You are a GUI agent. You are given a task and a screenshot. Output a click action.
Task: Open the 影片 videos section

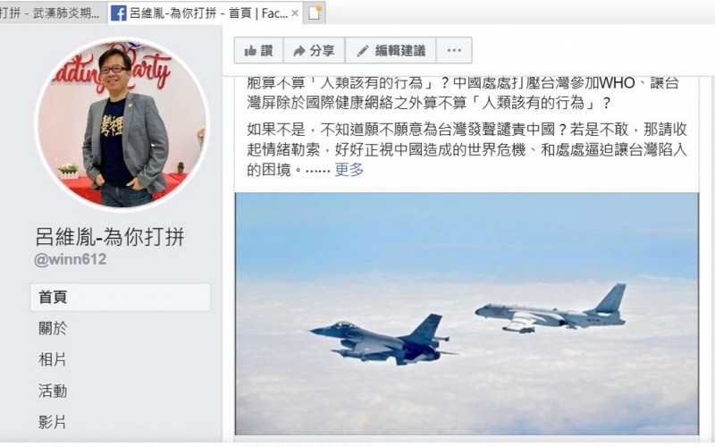click(53, 422)
